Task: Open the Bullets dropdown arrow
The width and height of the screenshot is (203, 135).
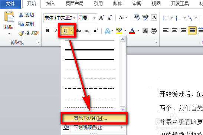Action: pyautogui.click(x=171, y=18)
